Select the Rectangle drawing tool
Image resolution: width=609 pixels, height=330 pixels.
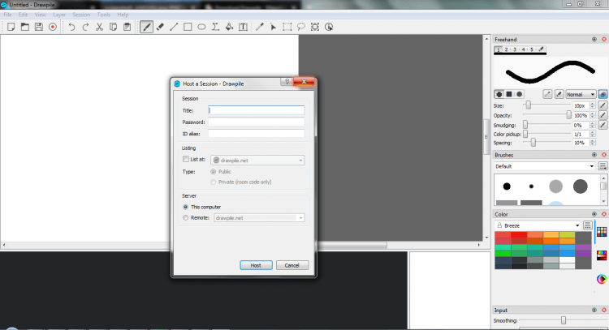coord(188,27)
